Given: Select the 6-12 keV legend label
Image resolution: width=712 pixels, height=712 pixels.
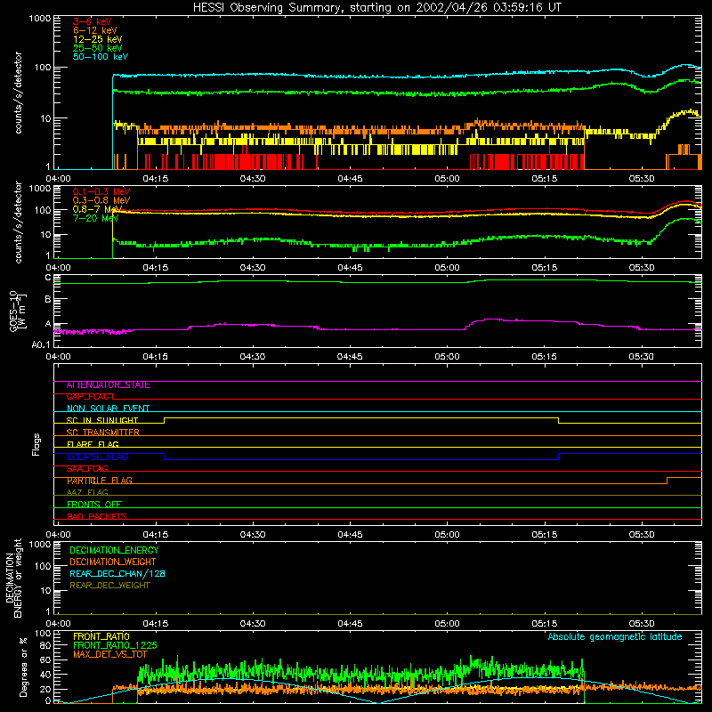Looking at the screenshot, I should 94,30.
